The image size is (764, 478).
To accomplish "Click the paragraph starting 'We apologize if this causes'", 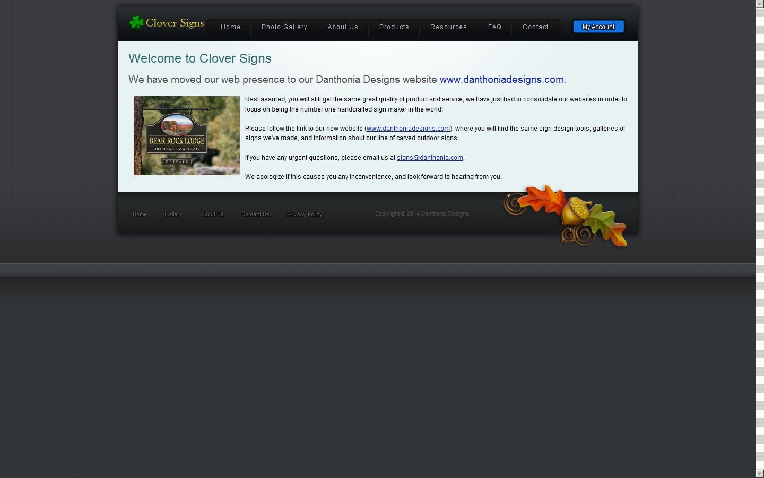I will tap(374, 177).
